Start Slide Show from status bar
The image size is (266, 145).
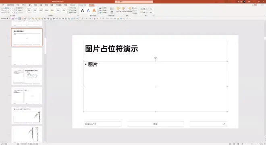coord(242,144)
